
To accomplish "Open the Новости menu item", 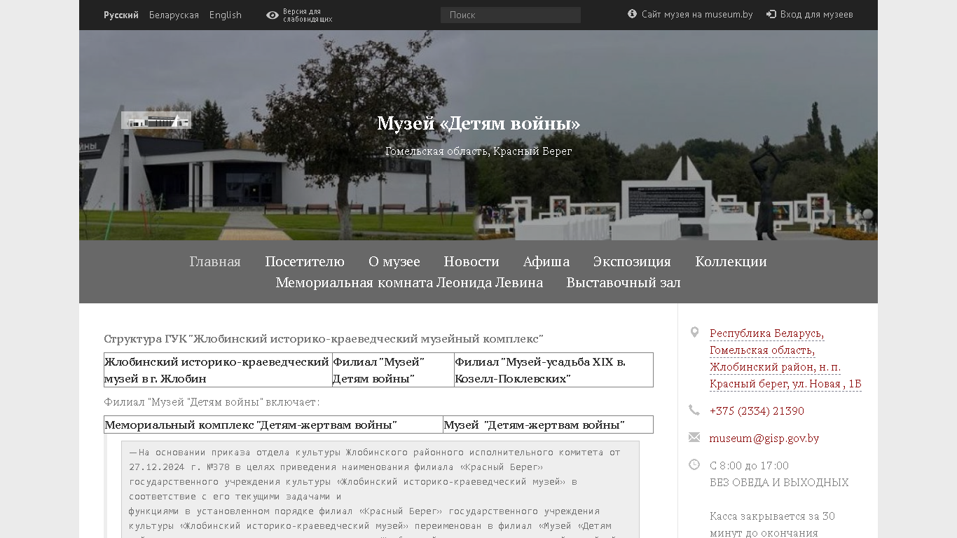I will tap(471, 261).
